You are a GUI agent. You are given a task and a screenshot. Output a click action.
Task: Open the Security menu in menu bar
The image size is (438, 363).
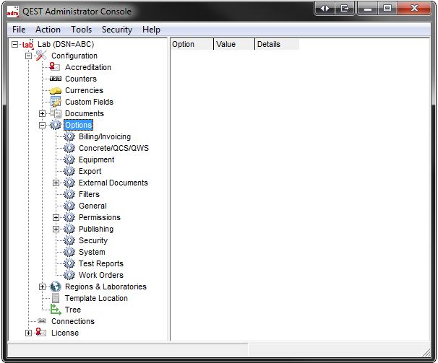click(116, 30)
